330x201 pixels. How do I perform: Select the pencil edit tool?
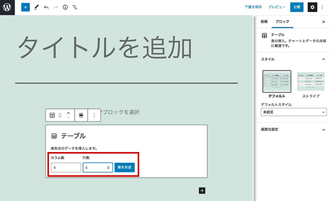tap(37, 7)
